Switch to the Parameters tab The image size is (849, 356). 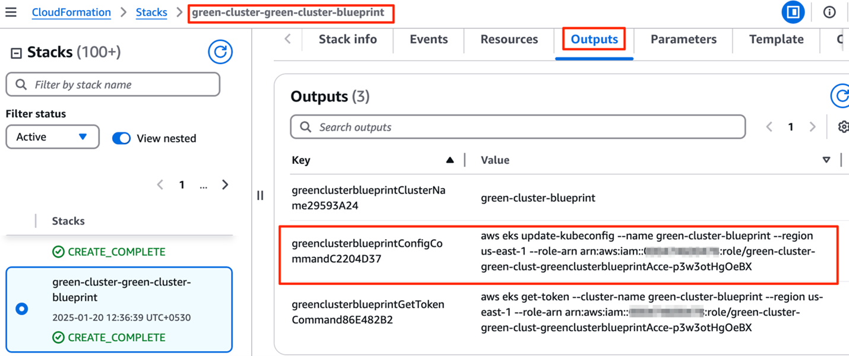pyautogui.click(x=683, y=39)
